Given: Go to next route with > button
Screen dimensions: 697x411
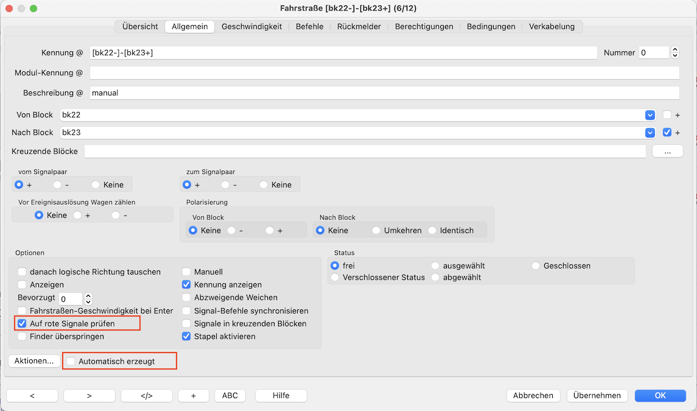Looking at the screenshot, I should [x=89, y=395].
